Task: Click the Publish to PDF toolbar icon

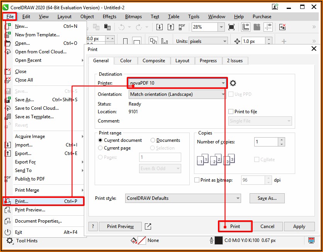Action: tap(182, 27)
